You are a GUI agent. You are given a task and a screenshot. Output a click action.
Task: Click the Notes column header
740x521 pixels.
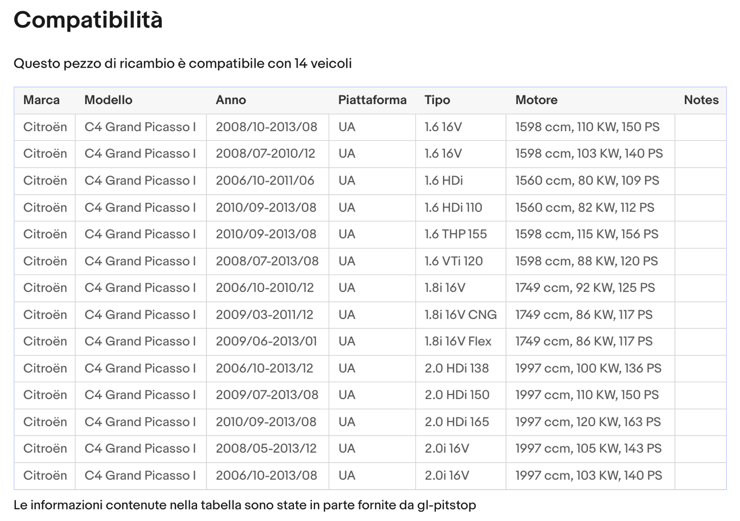(x=701, y=100)
